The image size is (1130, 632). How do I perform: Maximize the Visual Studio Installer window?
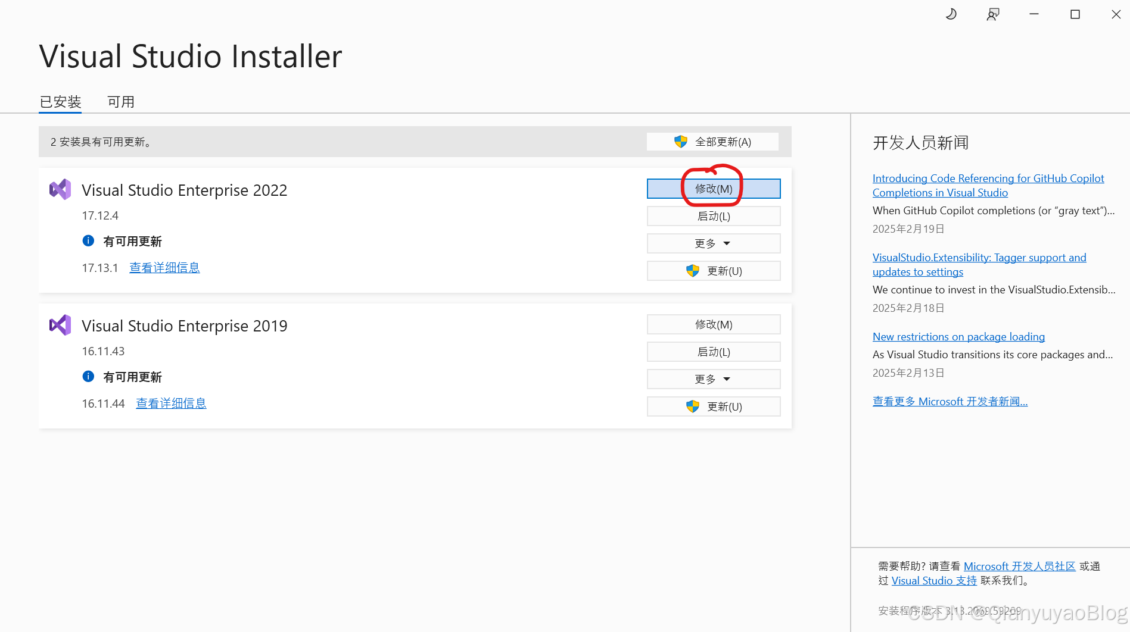(x=1075, y=14)
